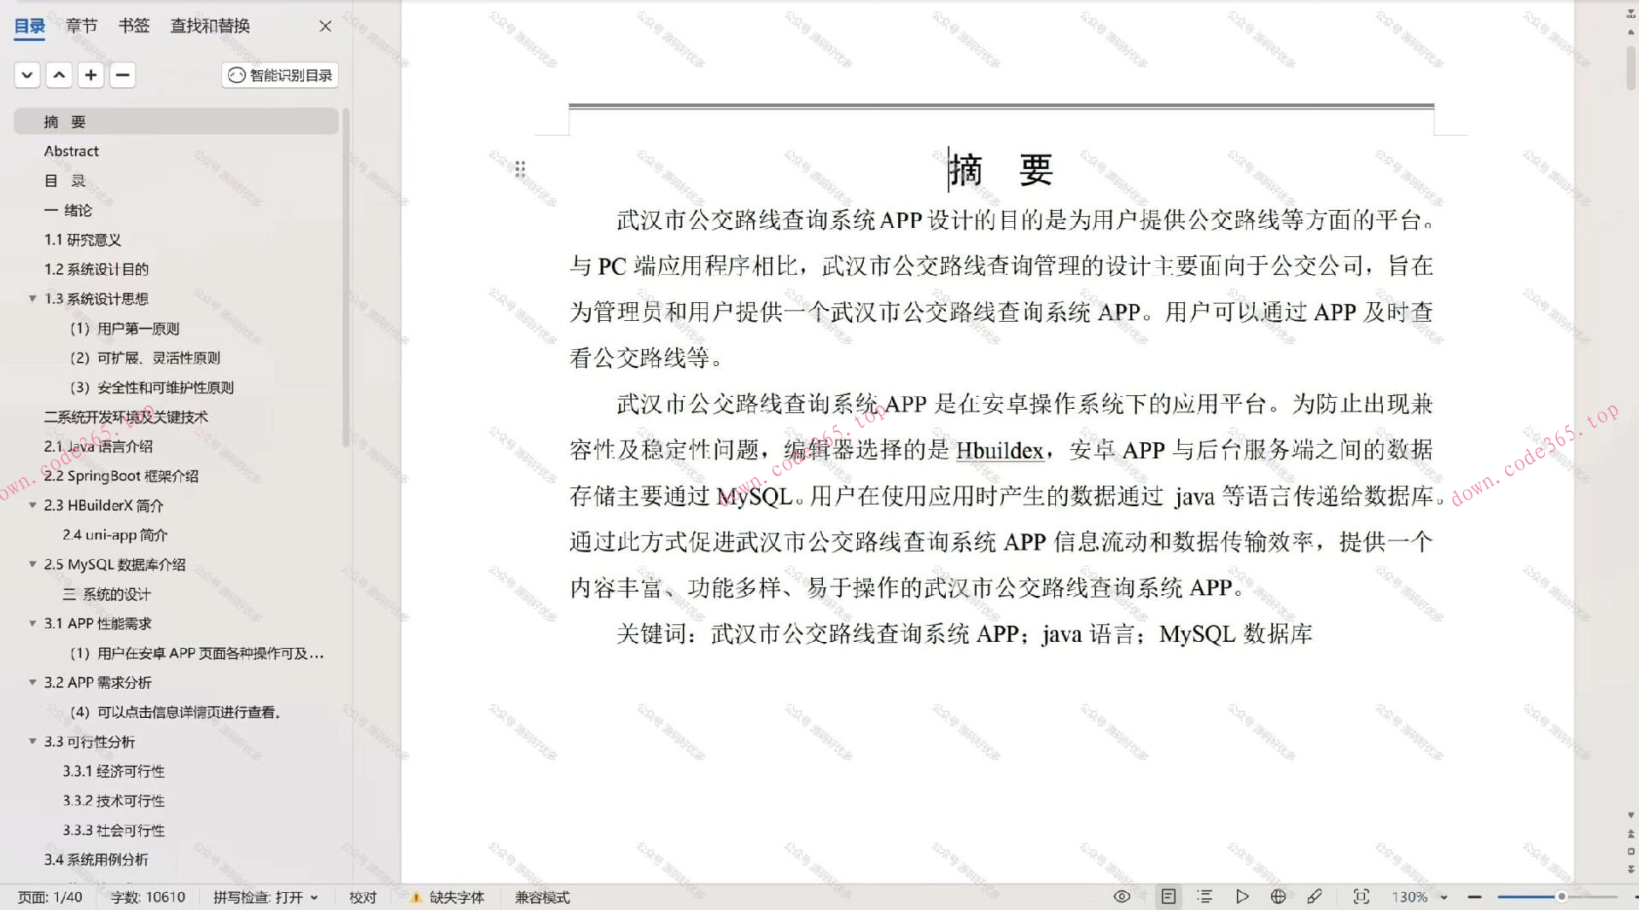The width and height of the screenshot is (1639, 910).
Task: Click the eye preview icon in status bar
Action: [1123, 896]
